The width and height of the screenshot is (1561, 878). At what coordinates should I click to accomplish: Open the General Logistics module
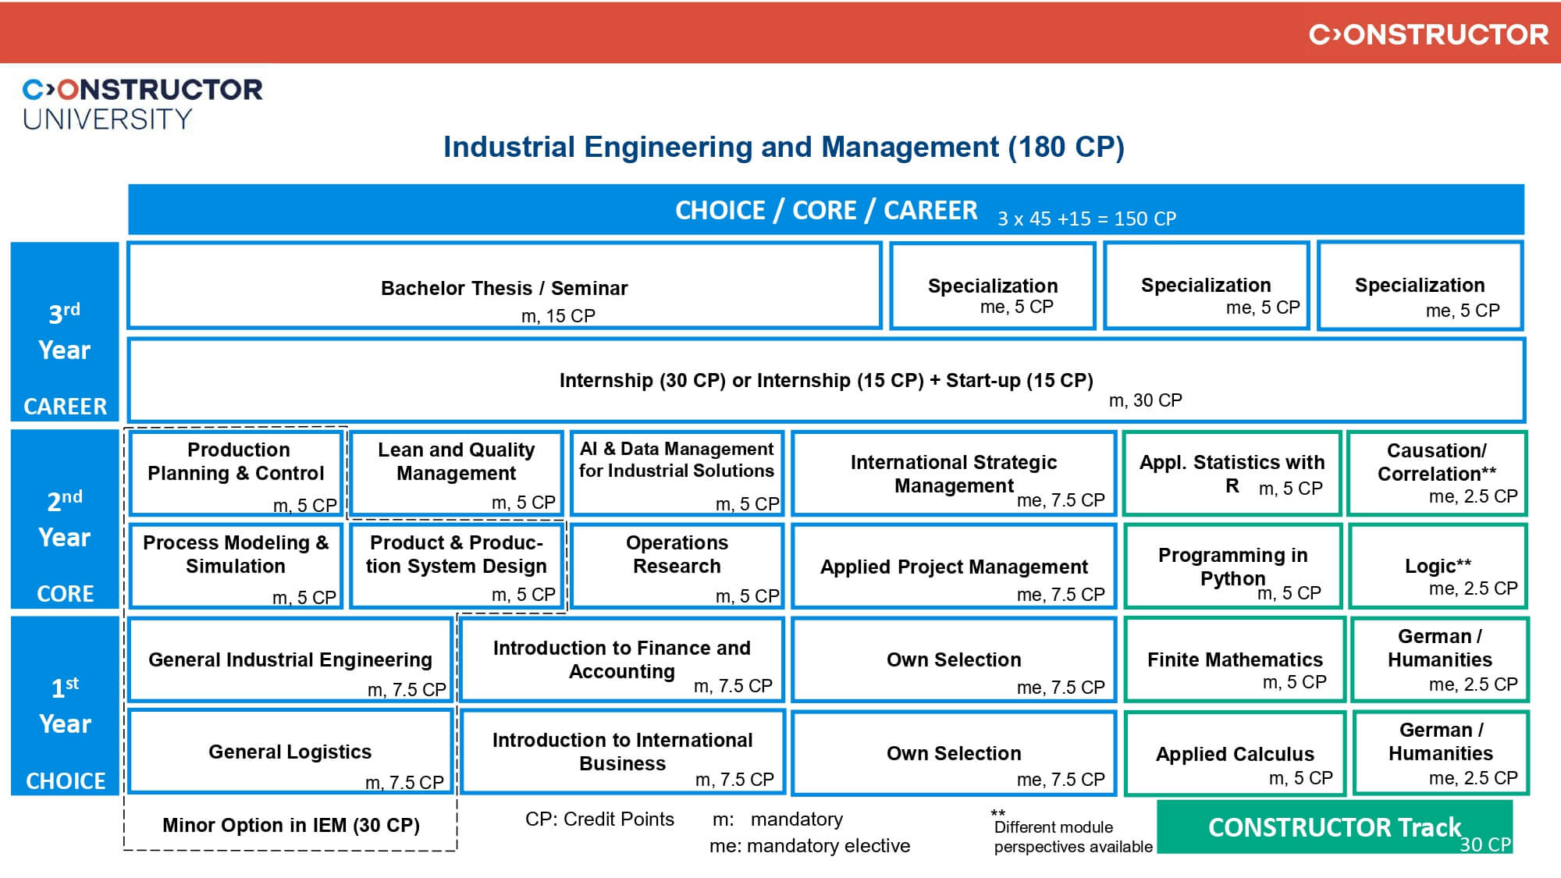coord(290,752)
